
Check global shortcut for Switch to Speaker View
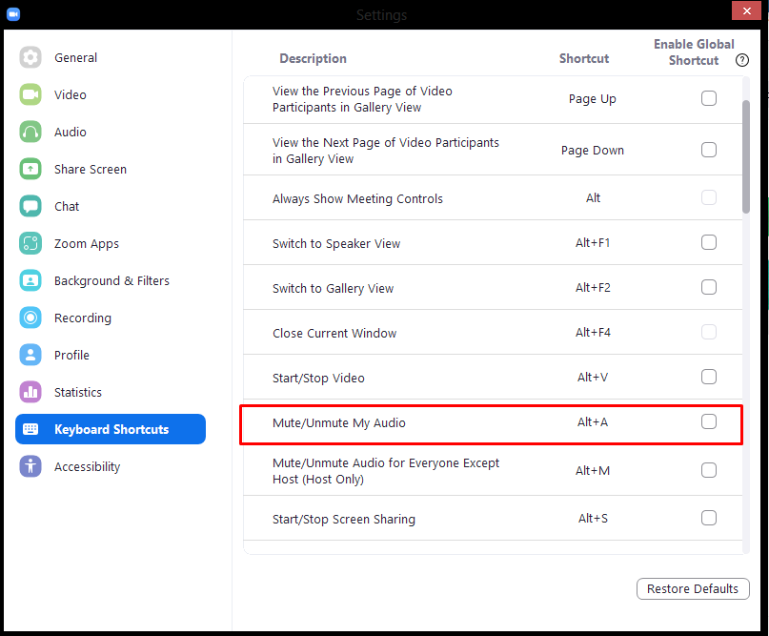coord(709,242)
